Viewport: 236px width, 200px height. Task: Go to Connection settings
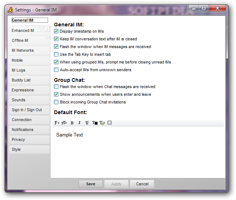pos(29,120)
